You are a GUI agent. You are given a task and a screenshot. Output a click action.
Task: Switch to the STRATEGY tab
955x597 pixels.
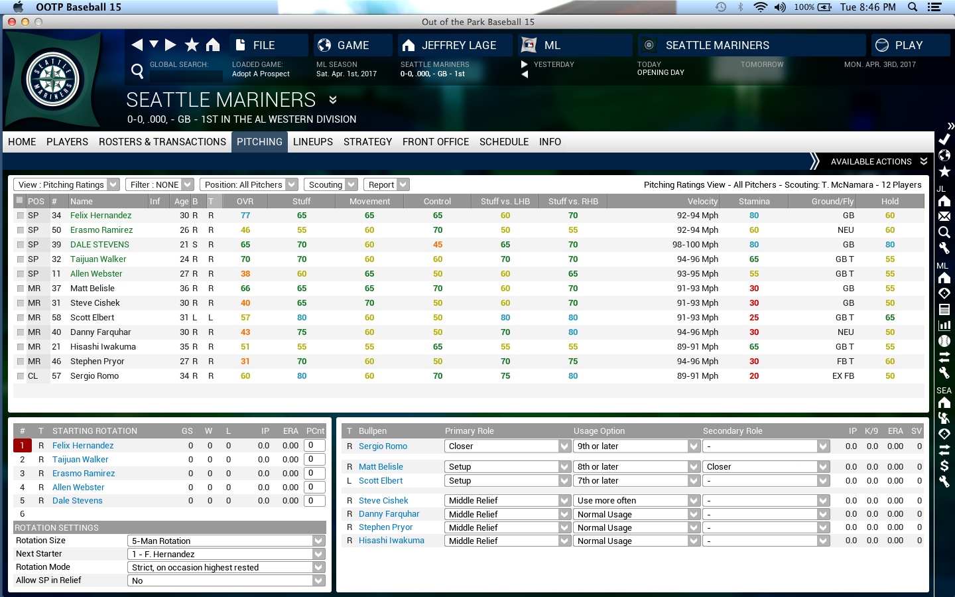pos(368,141)
